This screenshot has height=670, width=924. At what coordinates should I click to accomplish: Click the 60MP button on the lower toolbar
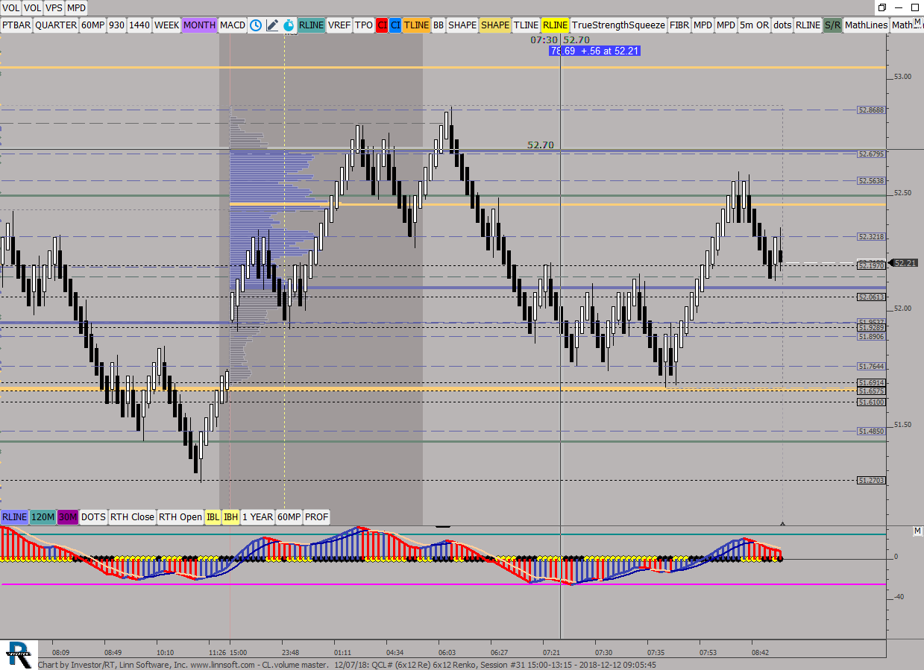click(289, 517)
